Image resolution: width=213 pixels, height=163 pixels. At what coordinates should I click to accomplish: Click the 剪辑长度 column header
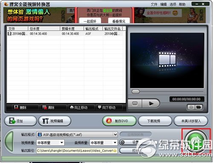pyautogui.click(x=72, y=29)
